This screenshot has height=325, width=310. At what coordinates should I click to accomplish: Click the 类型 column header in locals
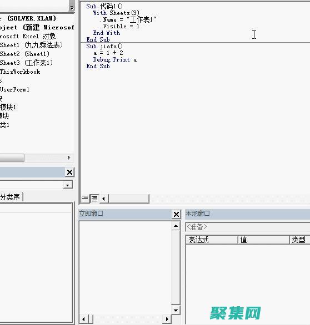tap(300, 240)
